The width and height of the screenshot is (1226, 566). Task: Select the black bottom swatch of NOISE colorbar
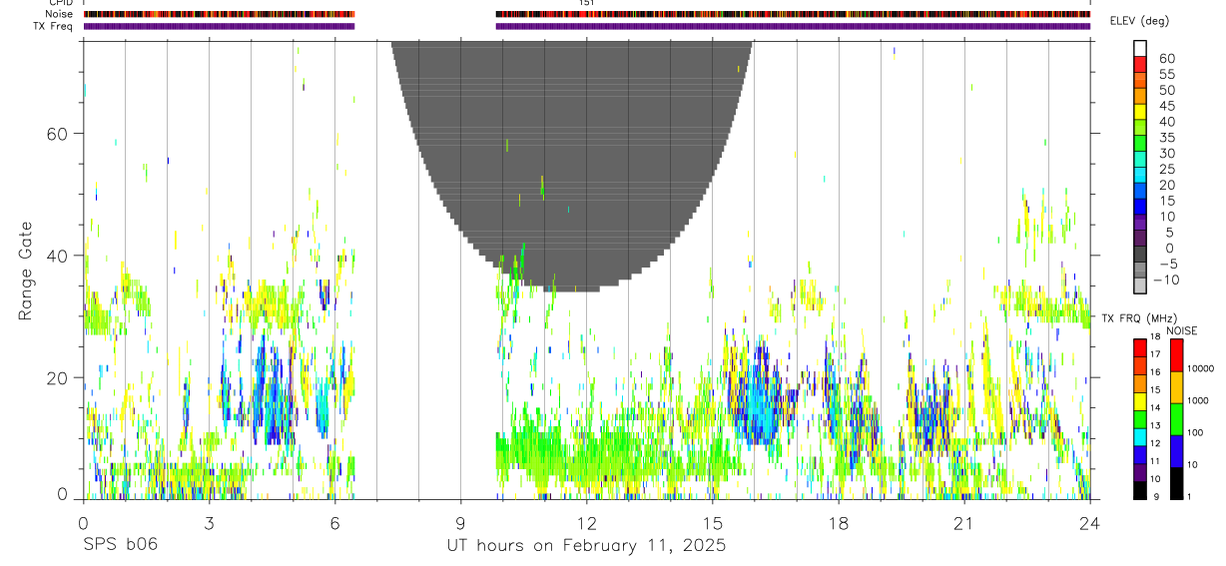pos(1176,482)
